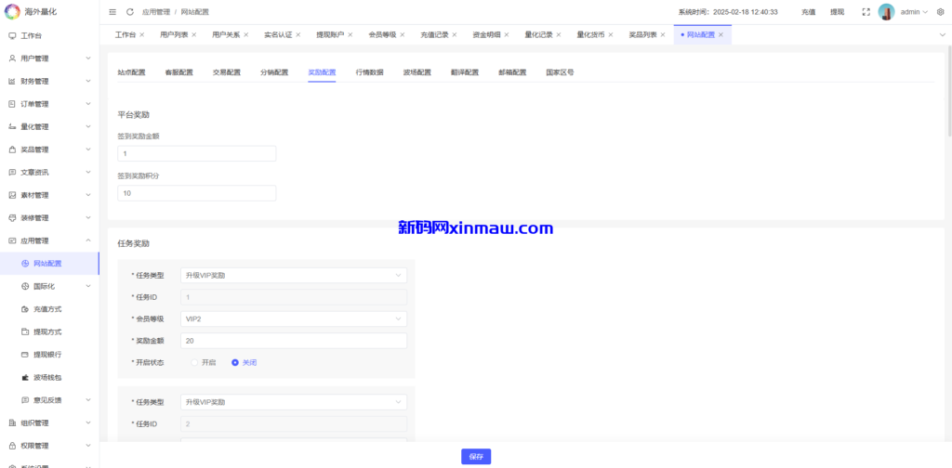Image resolution: width=952 pixels, height=468 pixels.
Task: Switch to the 交易配置 tab
Action: click(x=227, y=72)
